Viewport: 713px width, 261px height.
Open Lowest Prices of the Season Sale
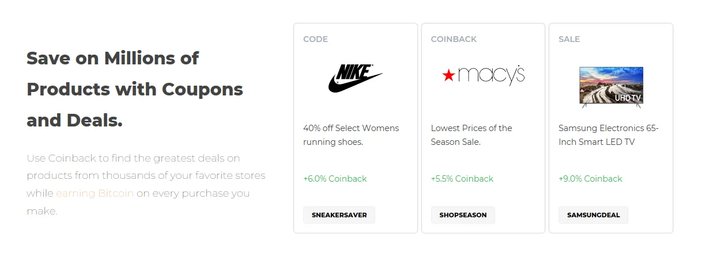[x=471, y=135]
